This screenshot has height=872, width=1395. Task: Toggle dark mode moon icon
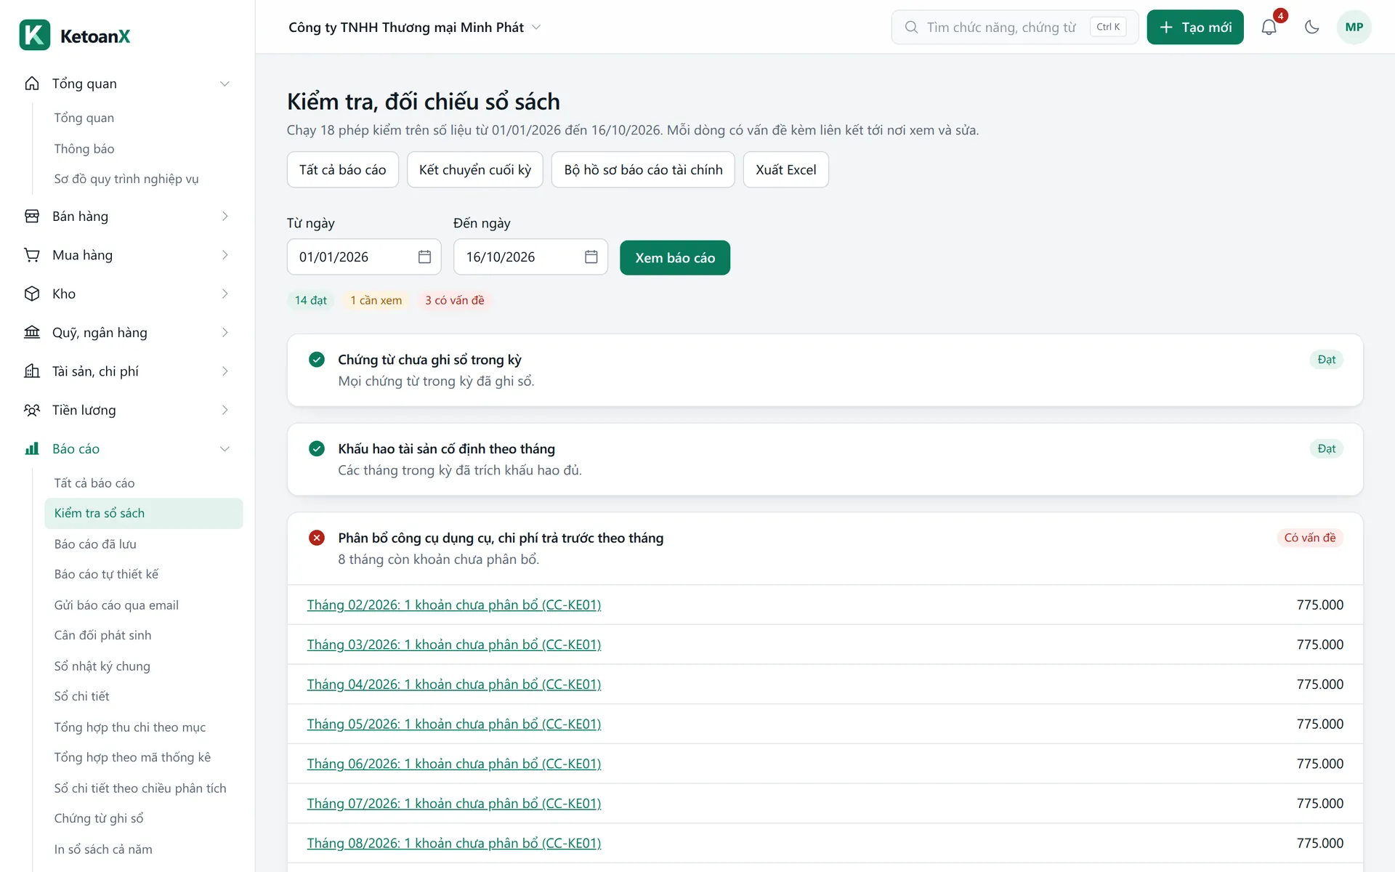[x=1311, y=28]
